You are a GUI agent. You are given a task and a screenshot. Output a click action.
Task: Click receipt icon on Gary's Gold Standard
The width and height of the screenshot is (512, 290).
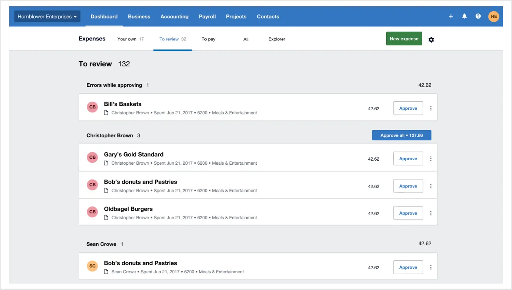point(106,163)
